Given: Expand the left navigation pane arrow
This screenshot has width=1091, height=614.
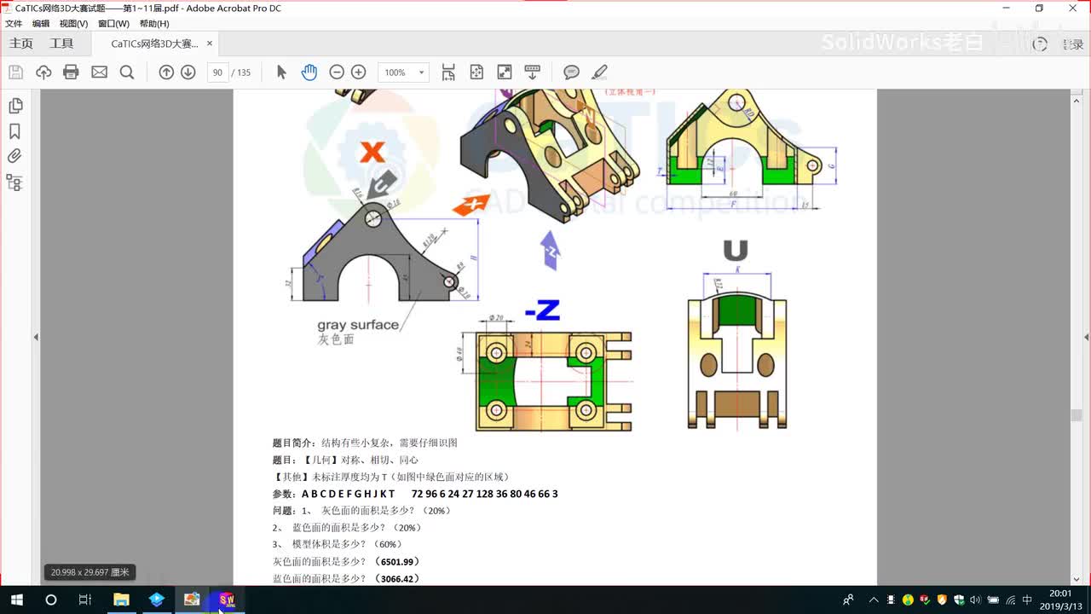Looking at the screenshot, I should (36, 338).
